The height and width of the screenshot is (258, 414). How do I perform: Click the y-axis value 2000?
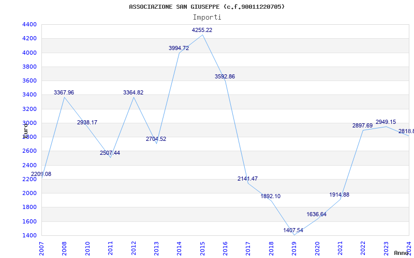point(29,193)
